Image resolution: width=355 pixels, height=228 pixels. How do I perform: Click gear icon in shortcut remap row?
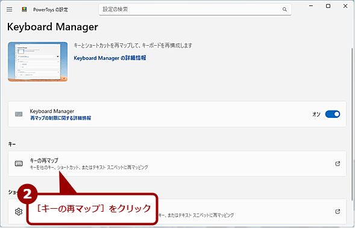coord(19,212)
